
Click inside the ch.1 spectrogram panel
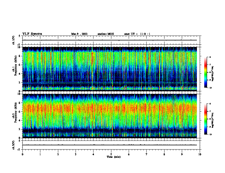[x=110, y=69]
